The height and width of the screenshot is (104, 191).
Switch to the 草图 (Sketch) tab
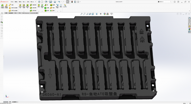(6, 13)
